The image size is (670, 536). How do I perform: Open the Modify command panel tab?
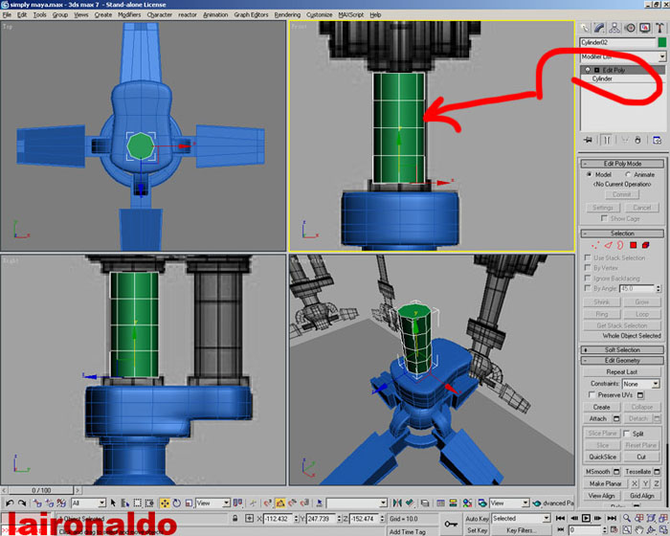pyautogui.click(x=603, y=28)
